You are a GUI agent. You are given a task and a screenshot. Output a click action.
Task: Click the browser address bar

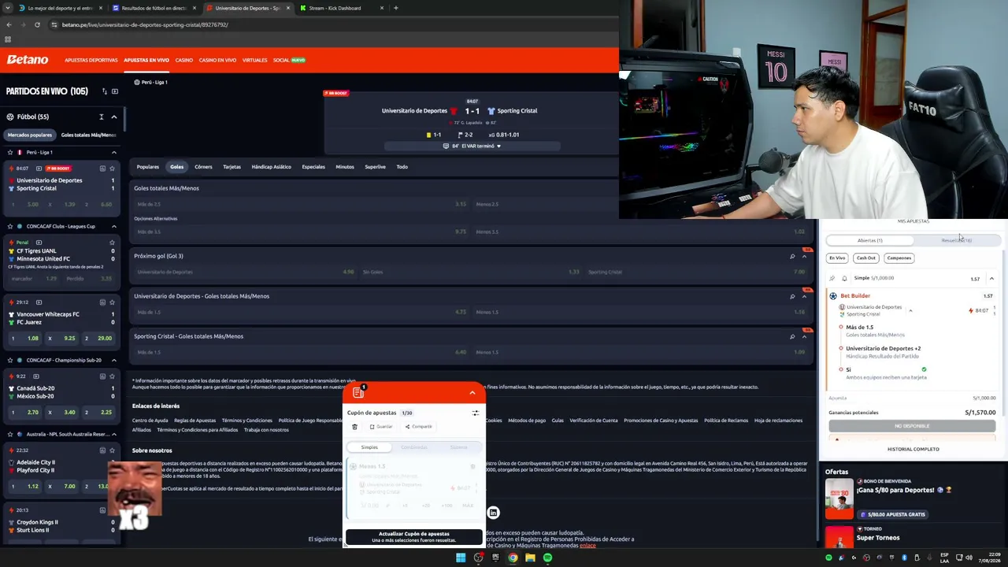coord(331,24)
